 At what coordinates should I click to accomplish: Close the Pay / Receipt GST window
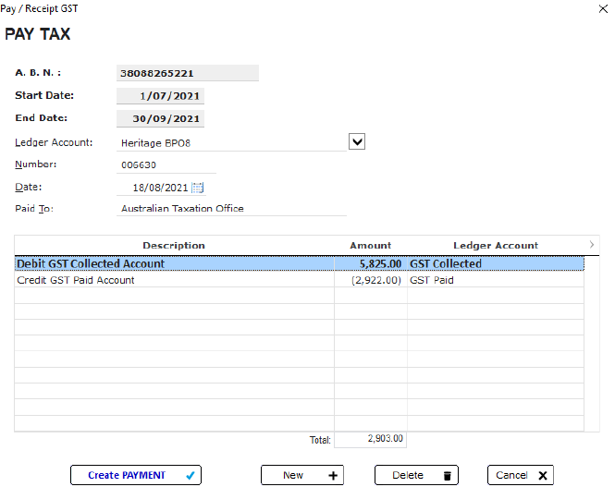[x=603, y=8]
